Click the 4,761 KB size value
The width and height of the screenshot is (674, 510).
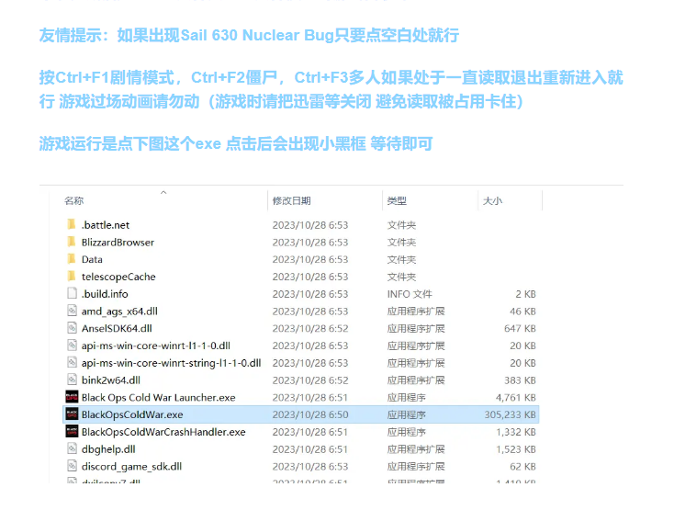(516, 397)
